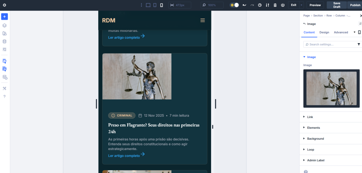Open portability import export arrows
This screenshot has height=173, width=362.
pyautogui.click(x=267, y=5)
